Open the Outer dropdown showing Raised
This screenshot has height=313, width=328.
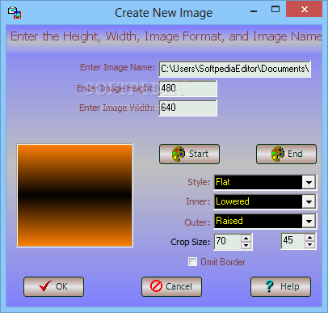coord(309,221)
